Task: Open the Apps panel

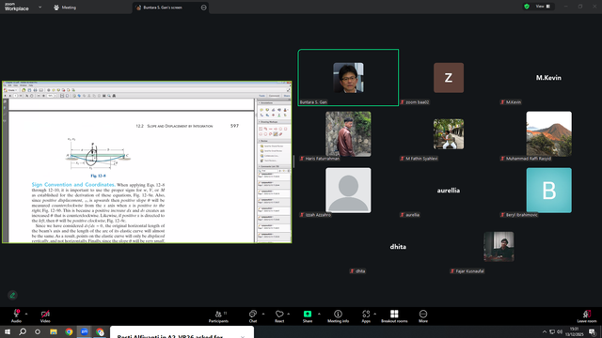Action: click(366, 316)
